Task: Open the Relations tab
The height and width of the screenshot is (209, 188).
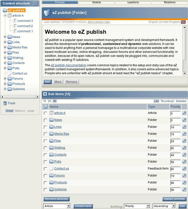Action: (x=170, y=2)
